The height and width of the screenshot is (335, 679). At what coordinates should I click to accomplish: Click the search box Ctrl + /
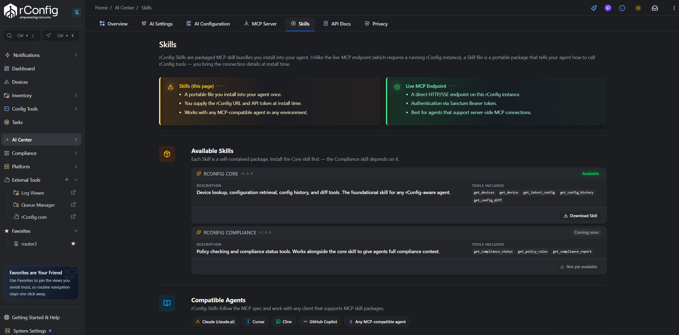pyautogui.click(x=22, y=35)
